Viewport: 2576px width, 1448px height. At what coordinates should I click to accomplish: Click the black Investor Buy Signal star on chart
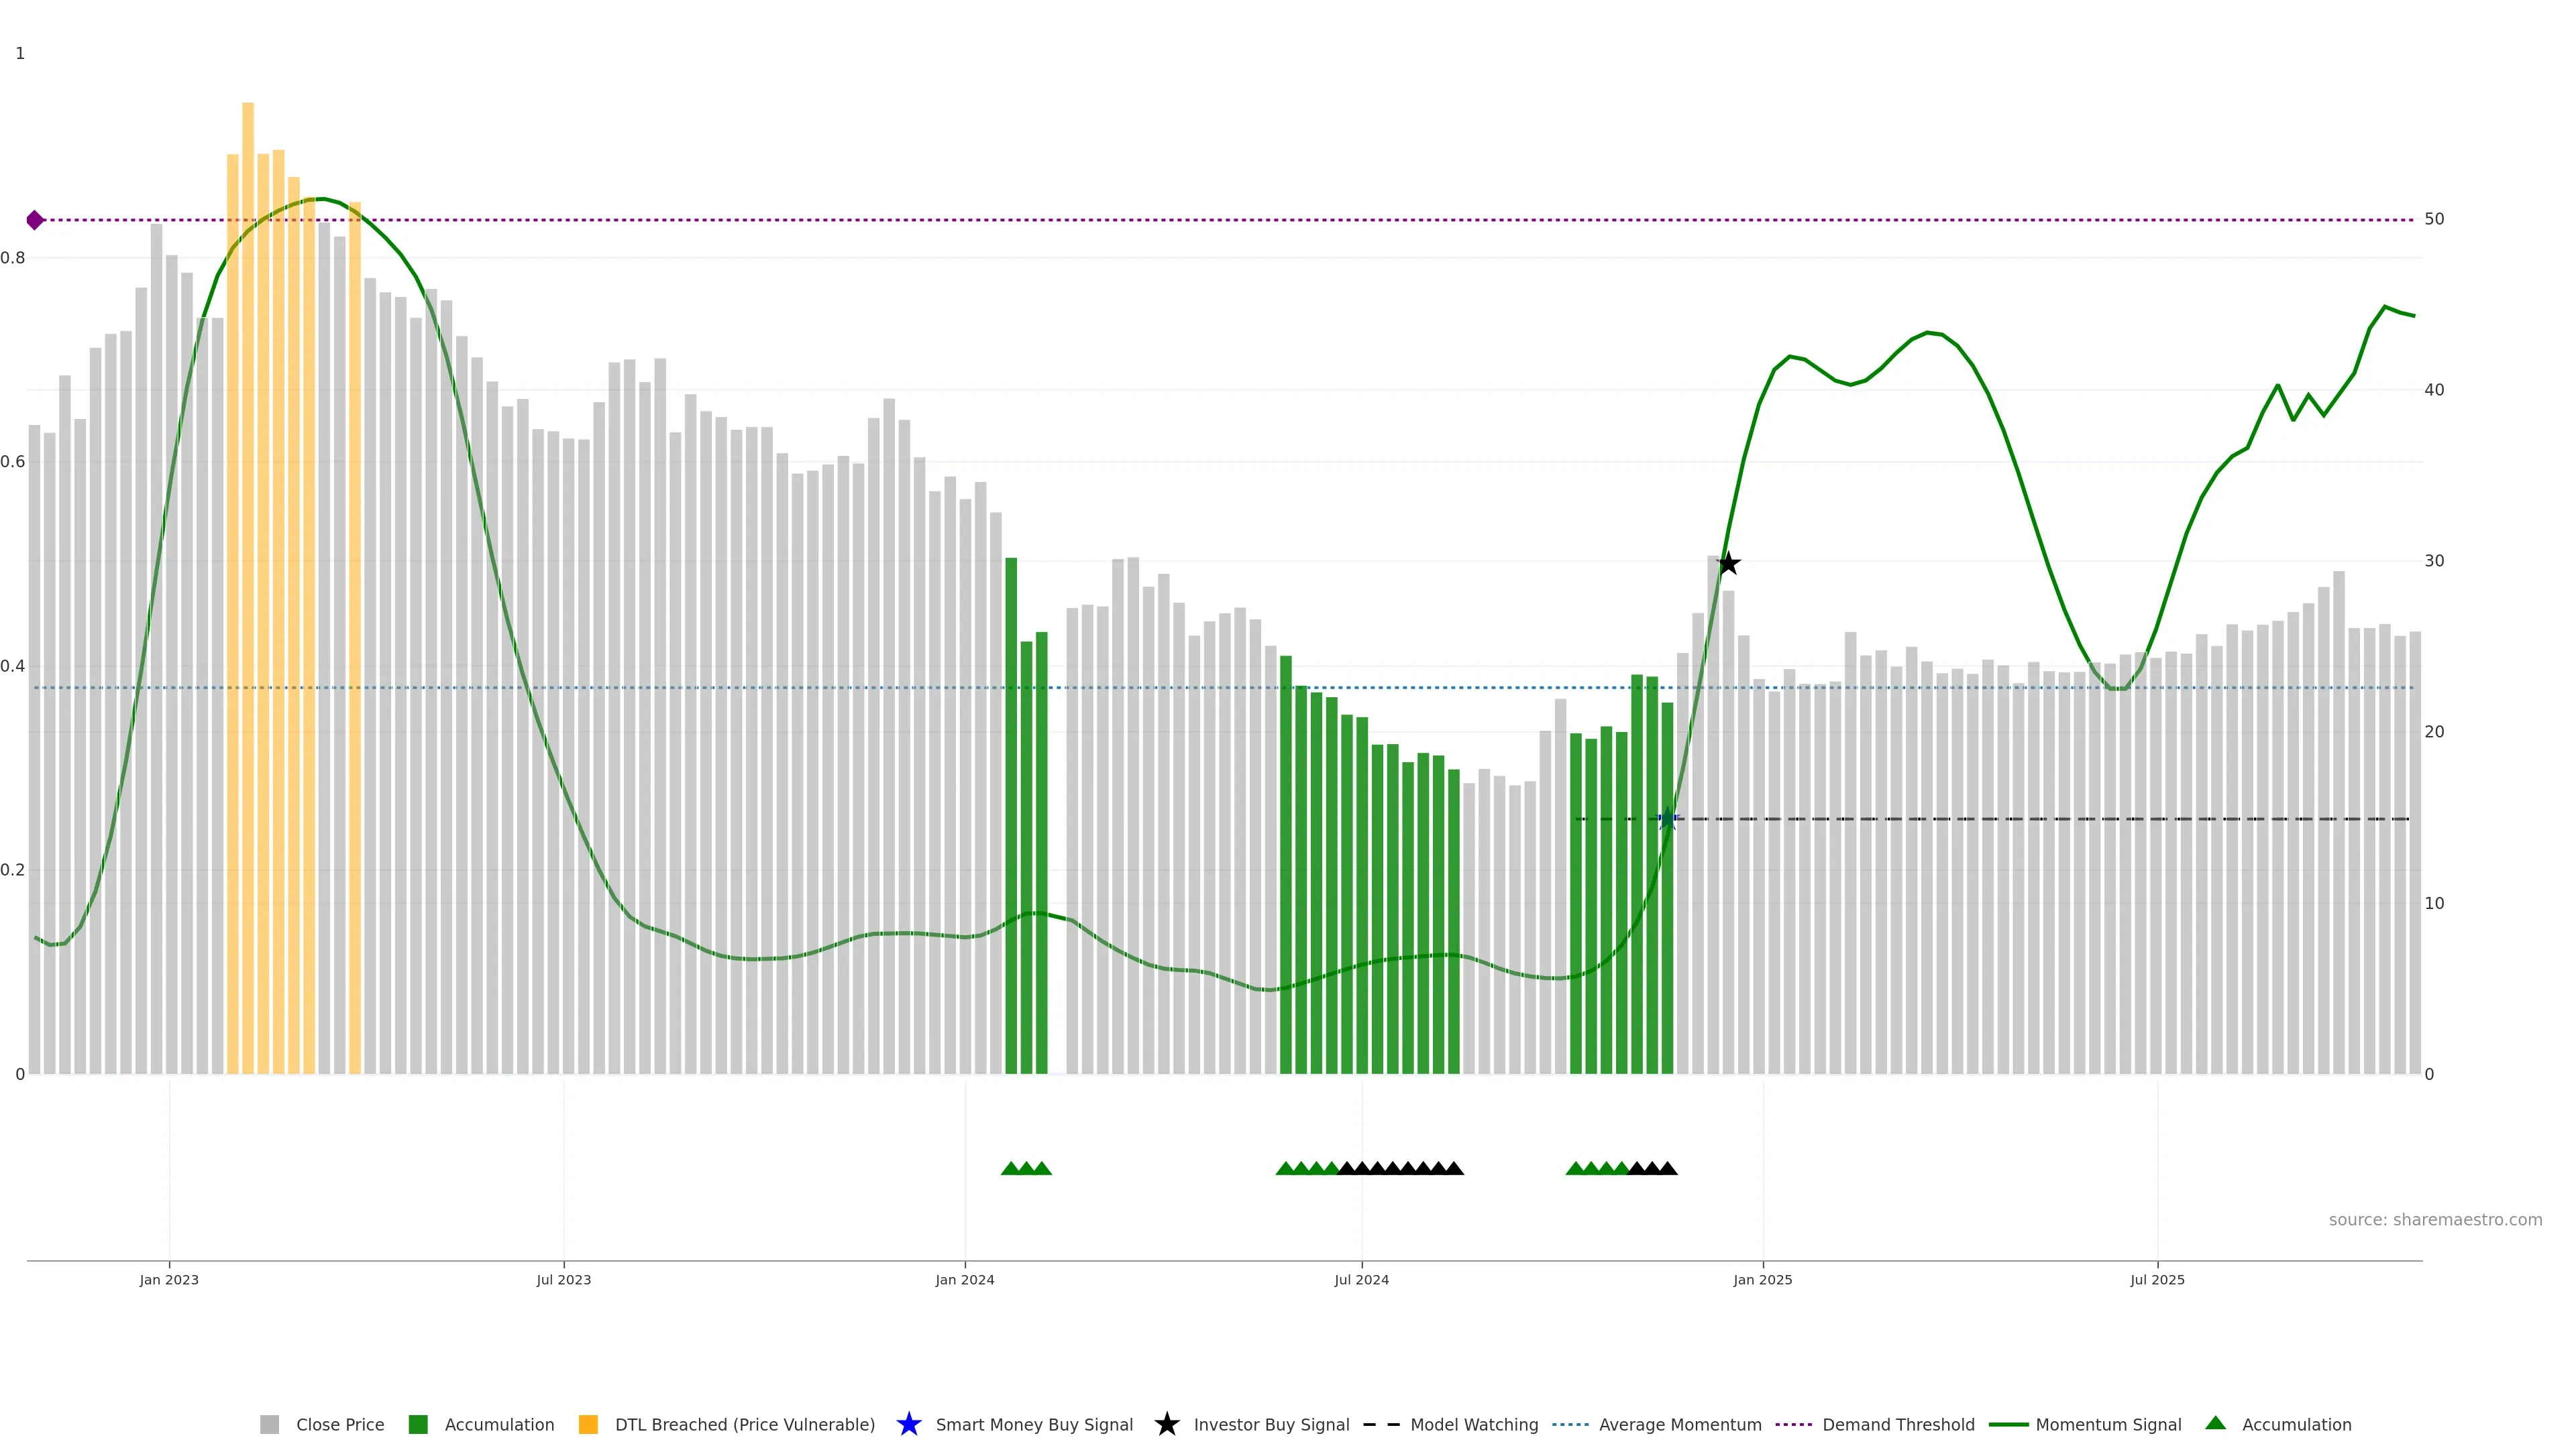point(1728,564)
